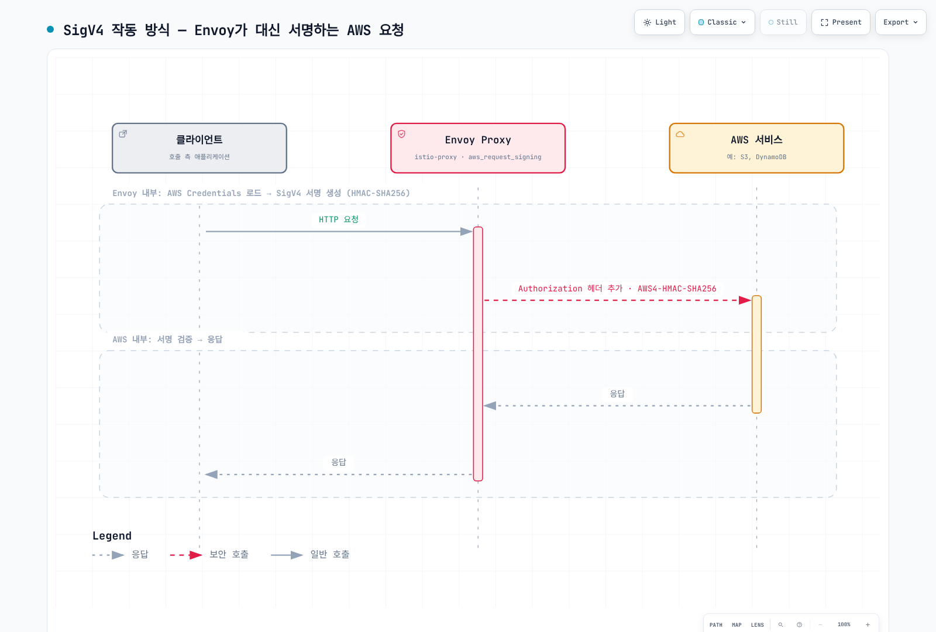Image resolution: width=936 pixels, height=632 pixels.
Task: Select the 클라이언트 participant box
Action: click(x=199, y=148)
